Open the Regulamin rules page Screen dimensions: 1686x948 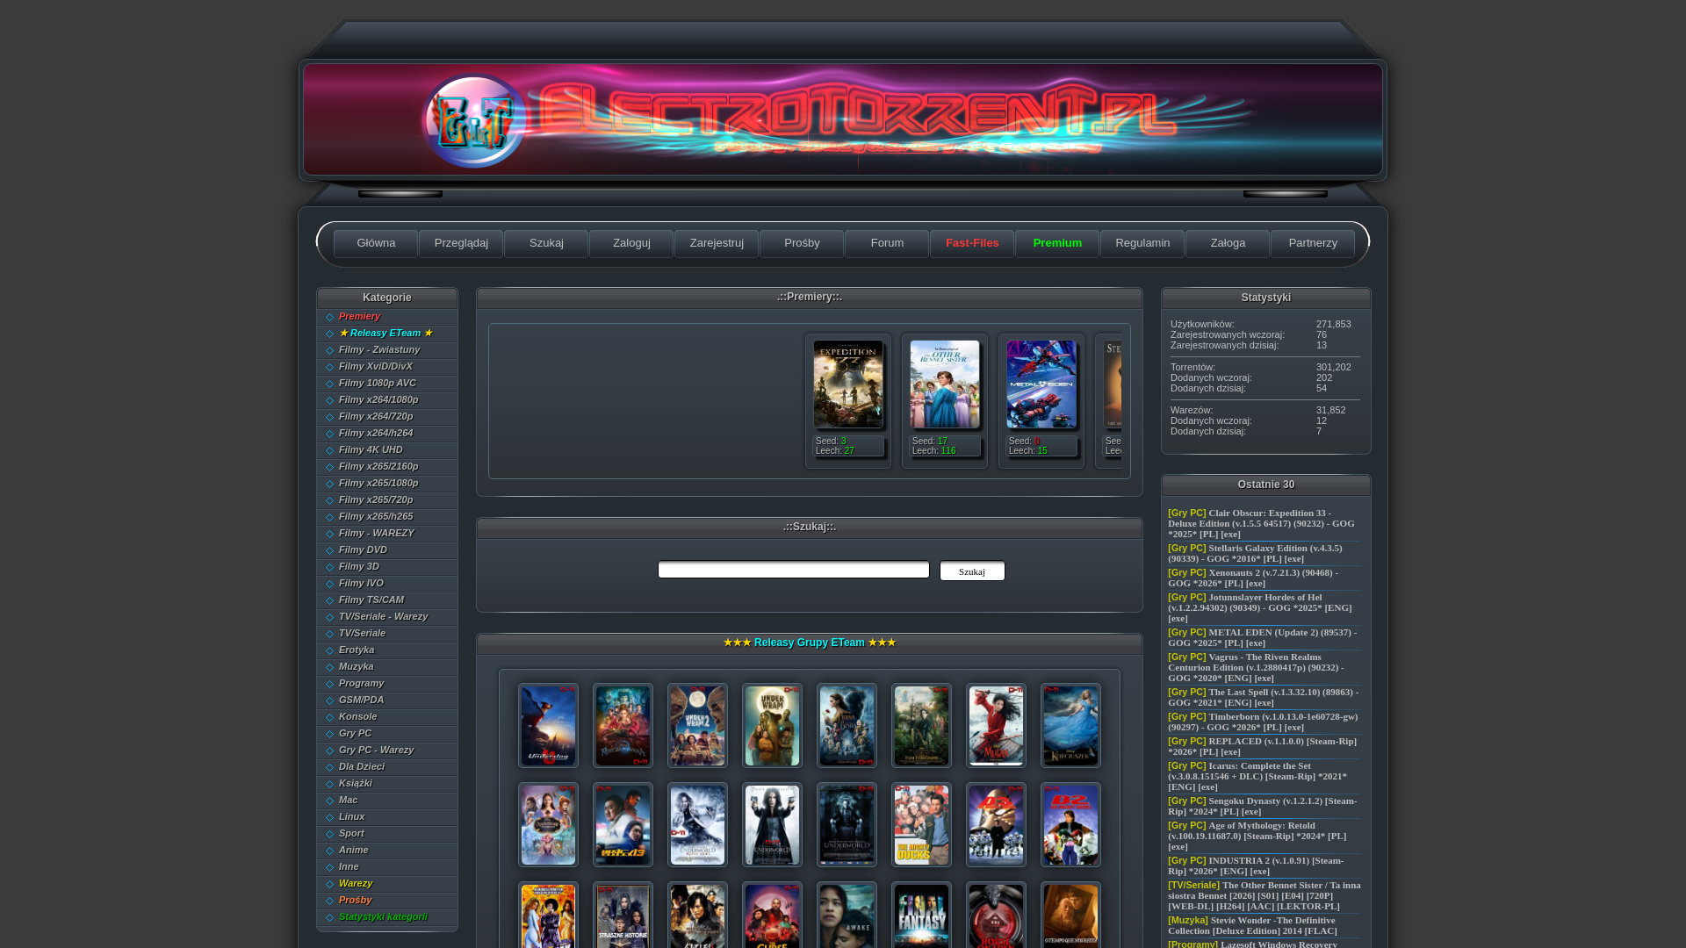tap(1142, 243)
